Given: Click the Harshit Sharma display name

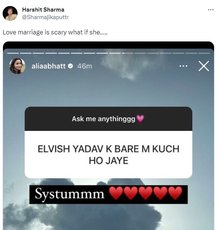Looking at the screenshot, I should point(43,10).
